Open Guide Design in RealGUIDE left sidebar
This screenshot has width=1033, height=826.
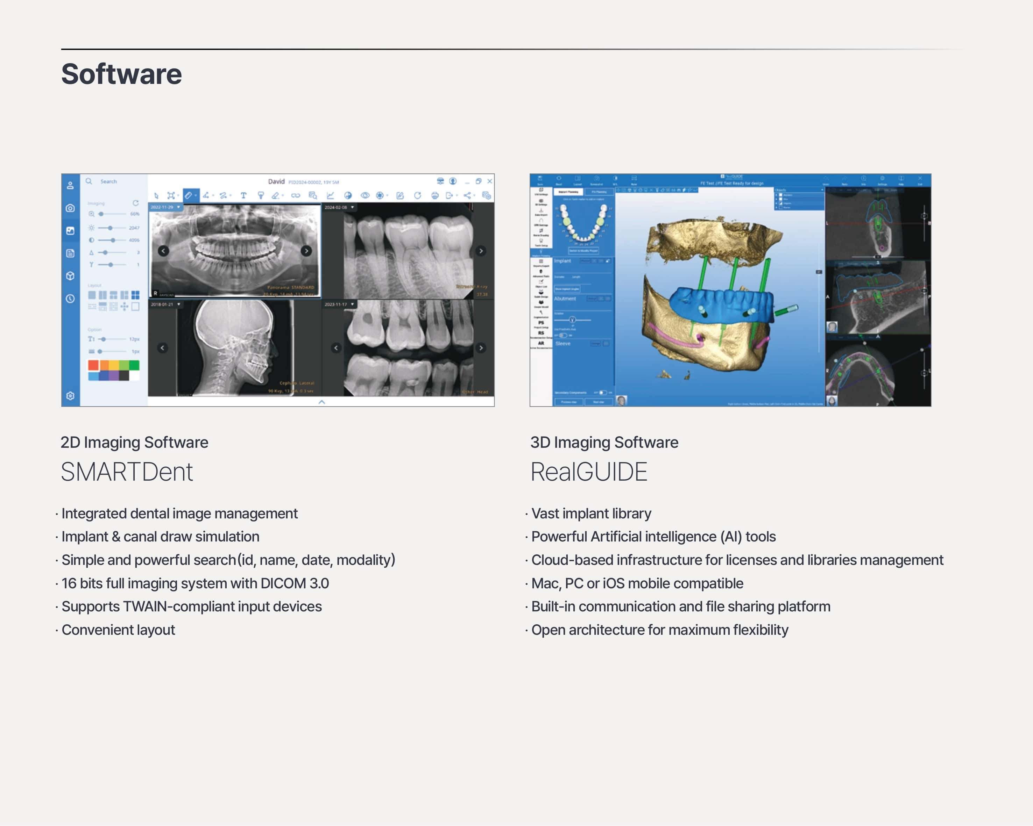(x=542, y=294)
